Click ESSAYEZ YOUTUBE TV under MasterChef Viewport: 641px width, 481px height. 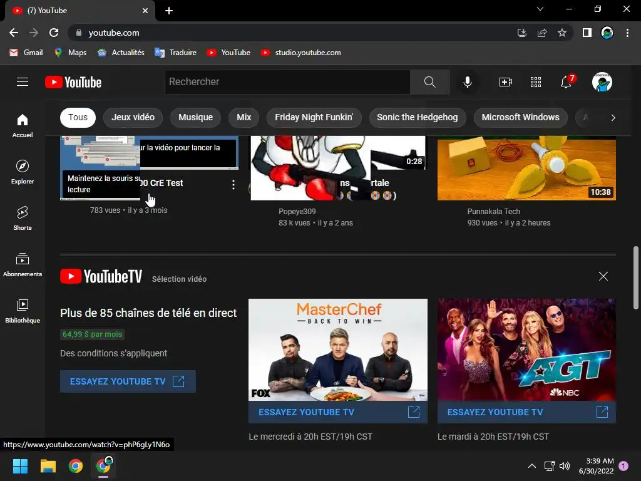337,412
